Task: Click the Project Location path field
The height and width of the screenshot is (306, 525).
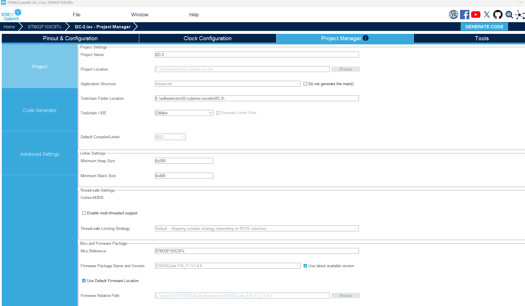Action: 242,69
